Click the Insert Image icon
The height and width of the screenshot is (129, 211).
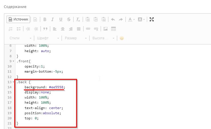[x=105, y=29]
